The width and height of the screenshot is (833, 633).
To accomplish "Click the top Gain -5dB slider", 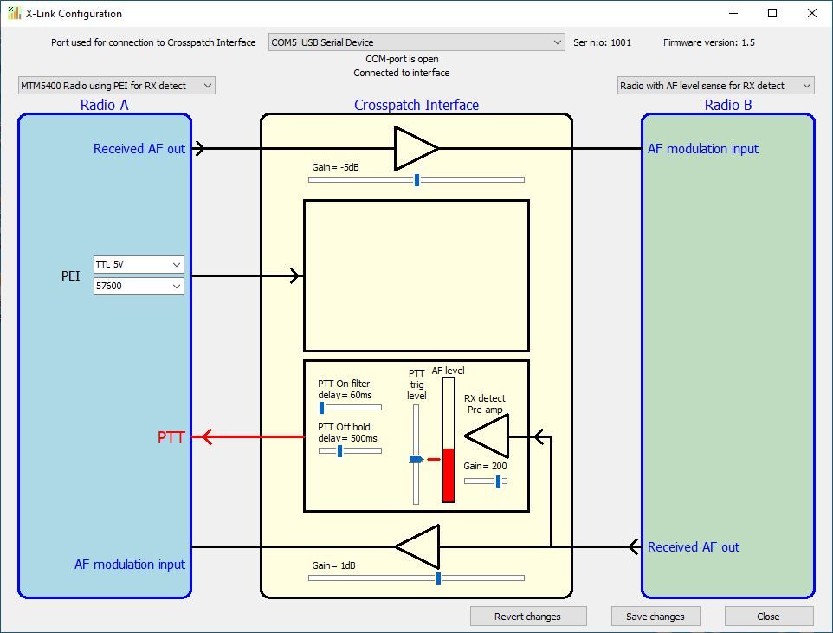I will [x=416, y=180].
